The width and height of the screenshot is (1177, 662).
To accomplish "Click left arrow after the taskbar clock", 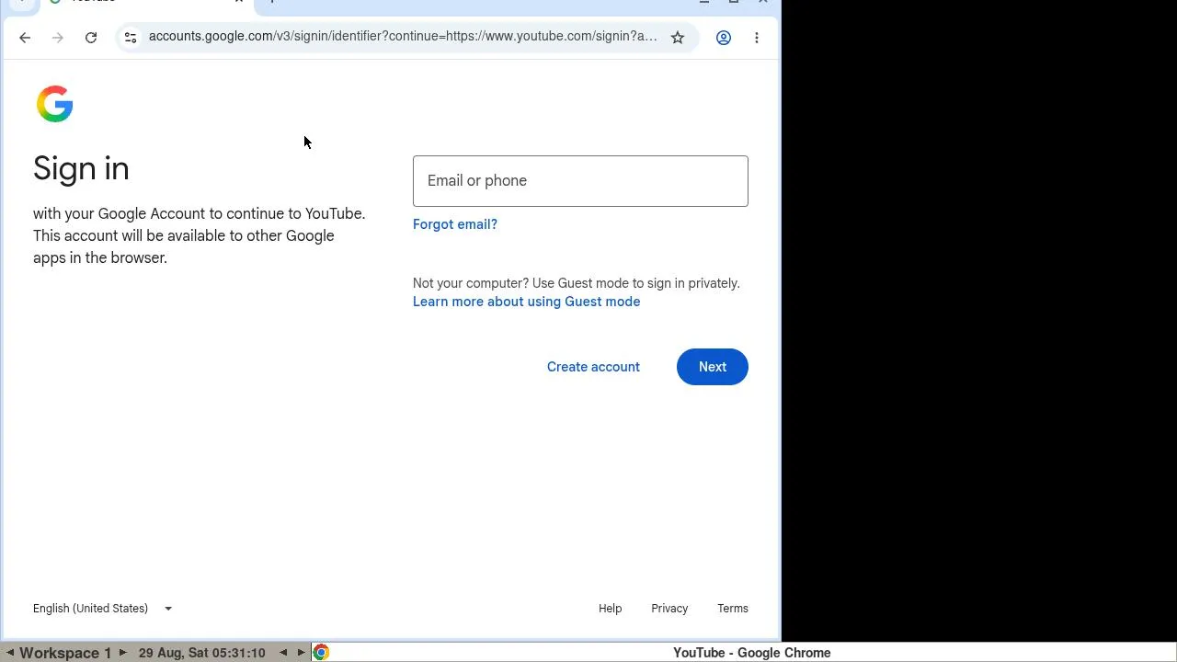I will [283, 653].
